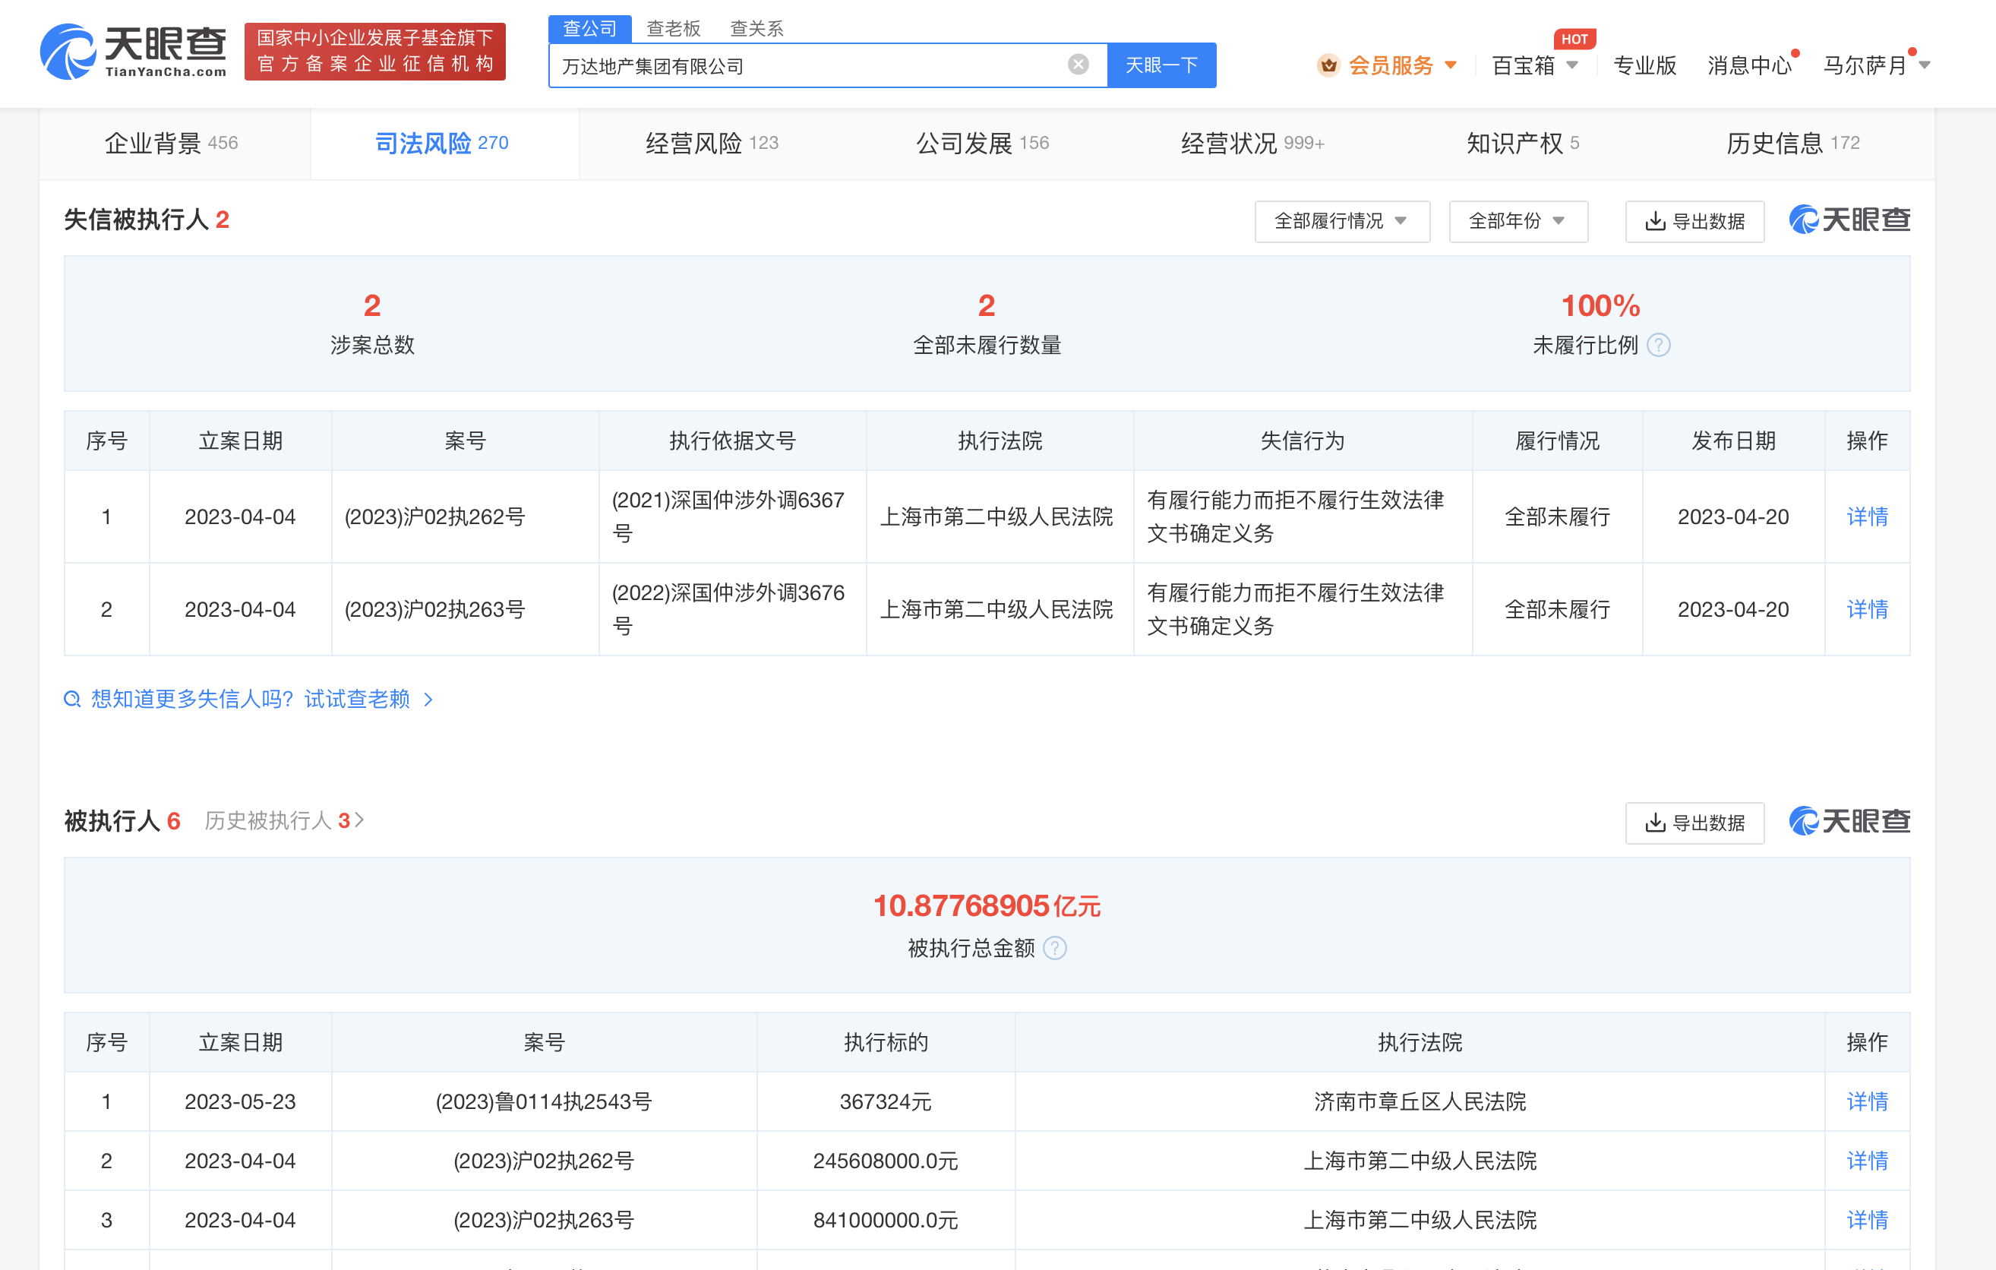Screen dimensions: 1996x1270
Task: Go to the 知识产权 tab
Action: (x=1523, y=143)
